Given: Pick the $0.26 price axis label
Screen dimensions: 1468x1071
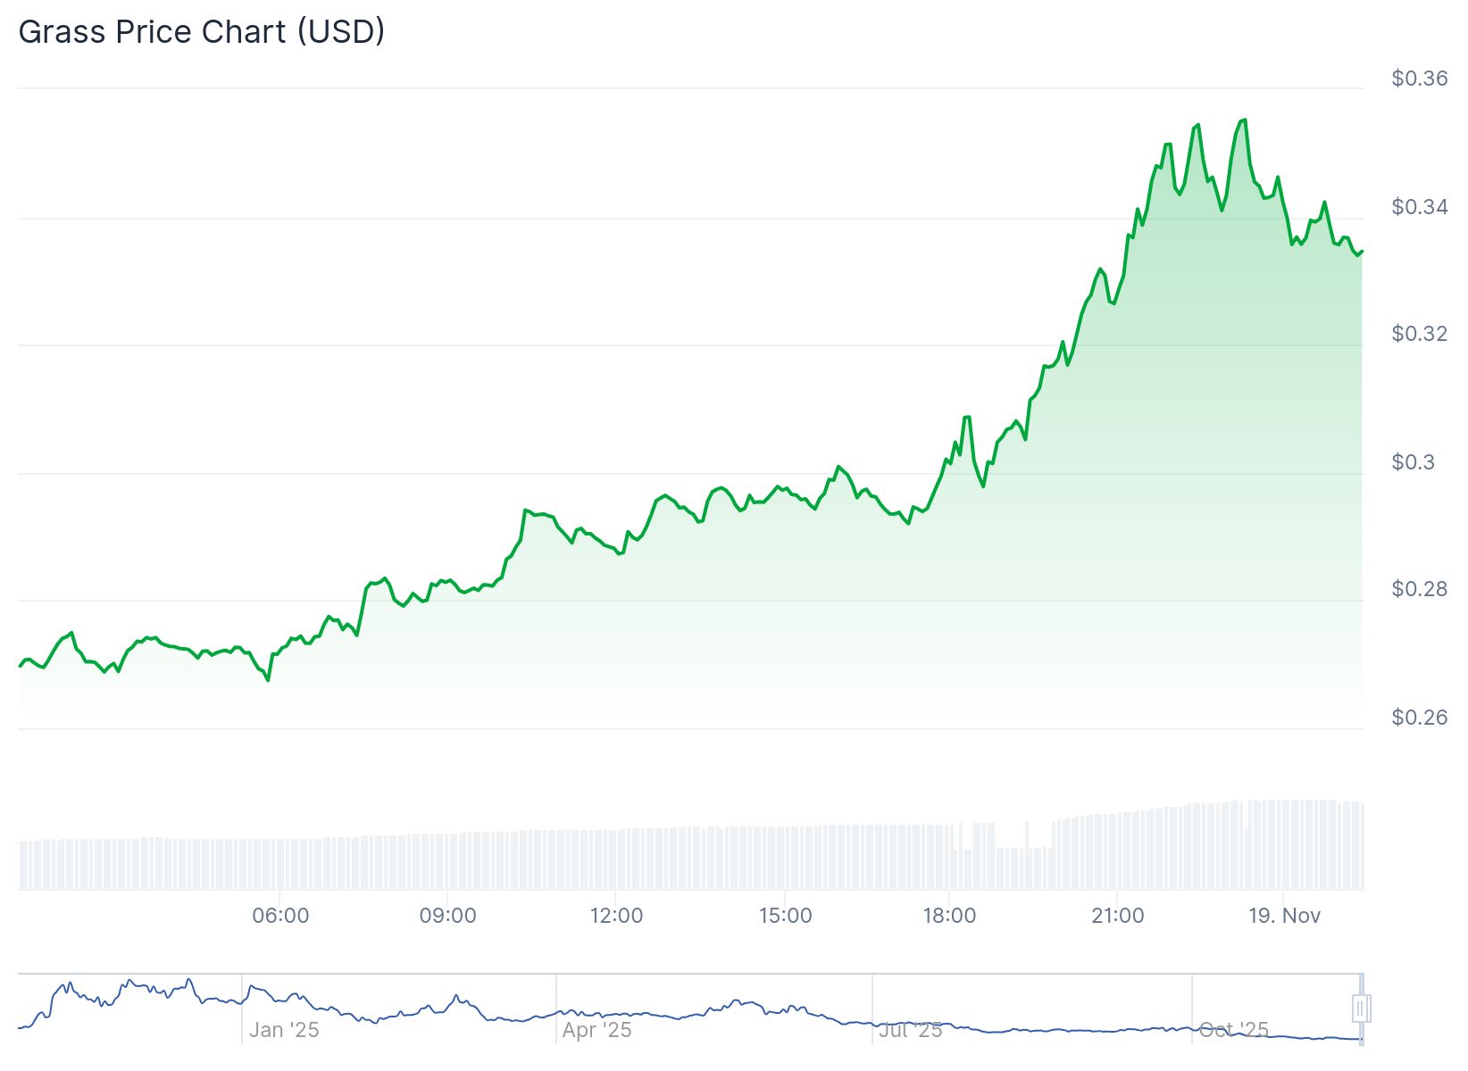Looking at the screenshot, I should [x=1419, y=718].
